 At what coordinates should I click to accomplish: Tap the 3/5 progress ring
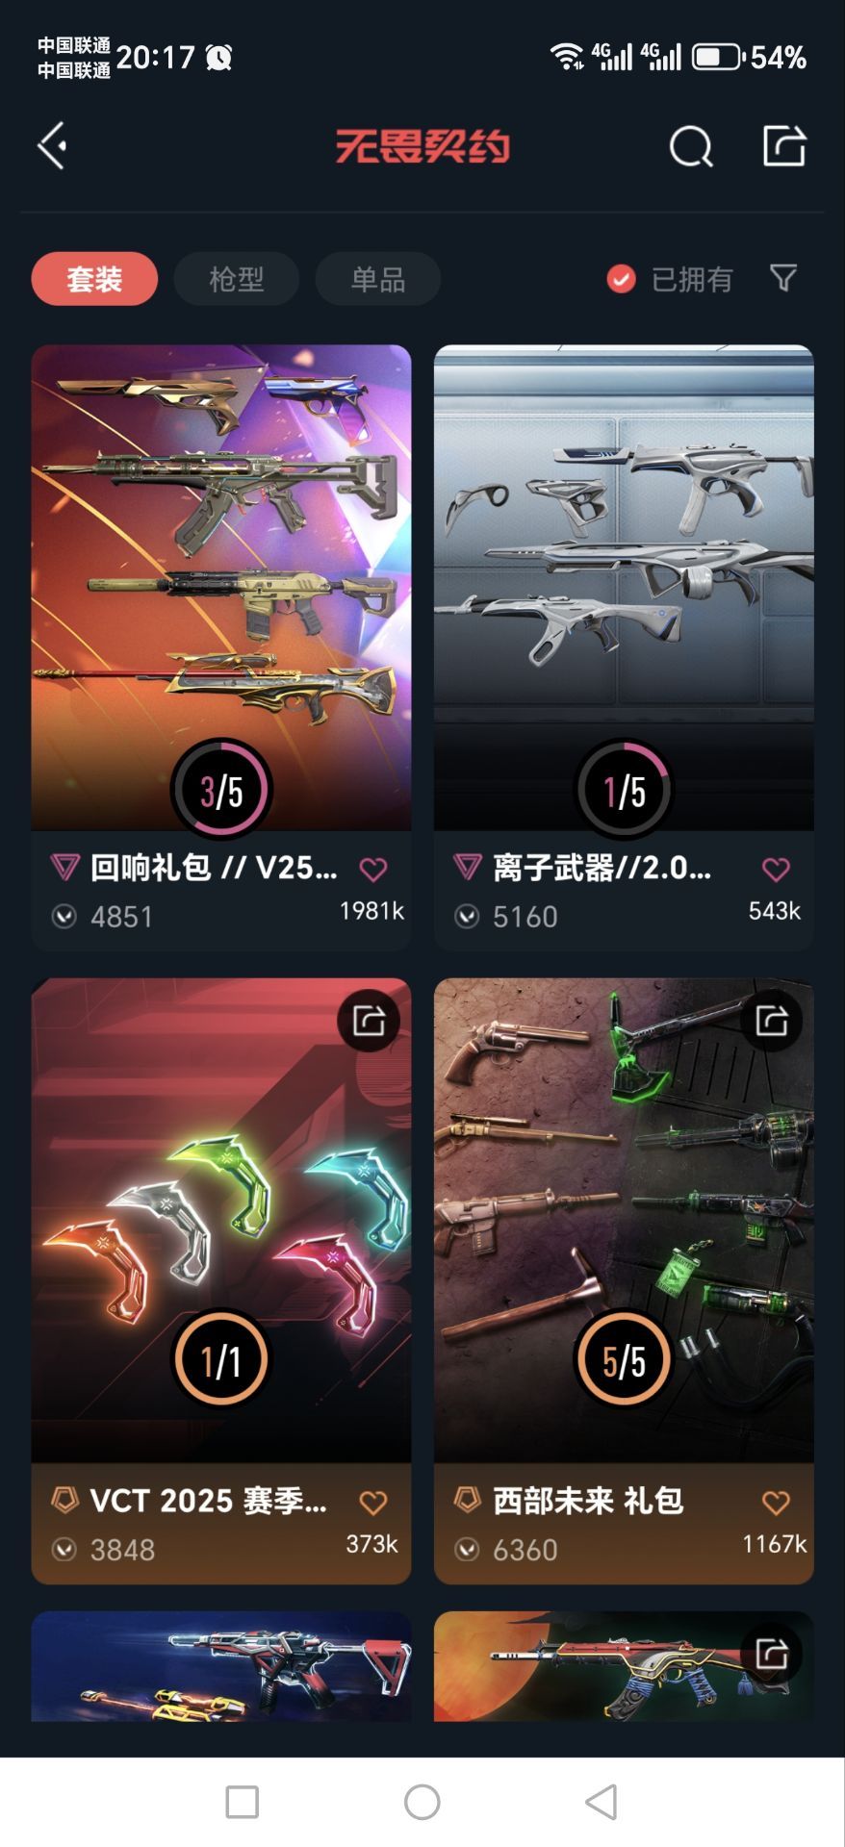(x=221, y=790)
